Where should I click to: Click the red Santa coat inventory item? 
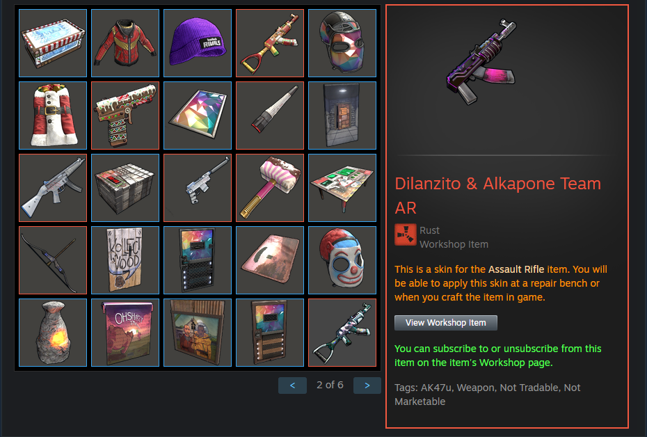point(53,116)
